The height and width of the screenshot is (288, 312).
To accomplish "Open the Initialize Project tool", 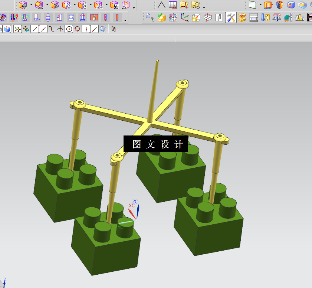I will click(150, 17).
